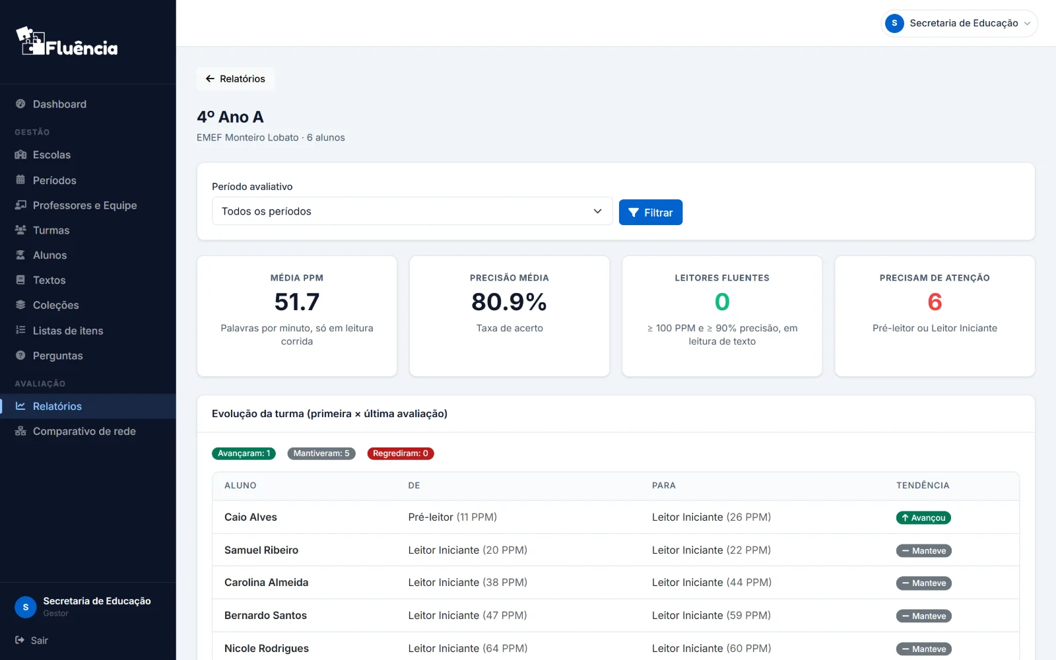Select Alunos in the sidebar

[x=88, y=255]
